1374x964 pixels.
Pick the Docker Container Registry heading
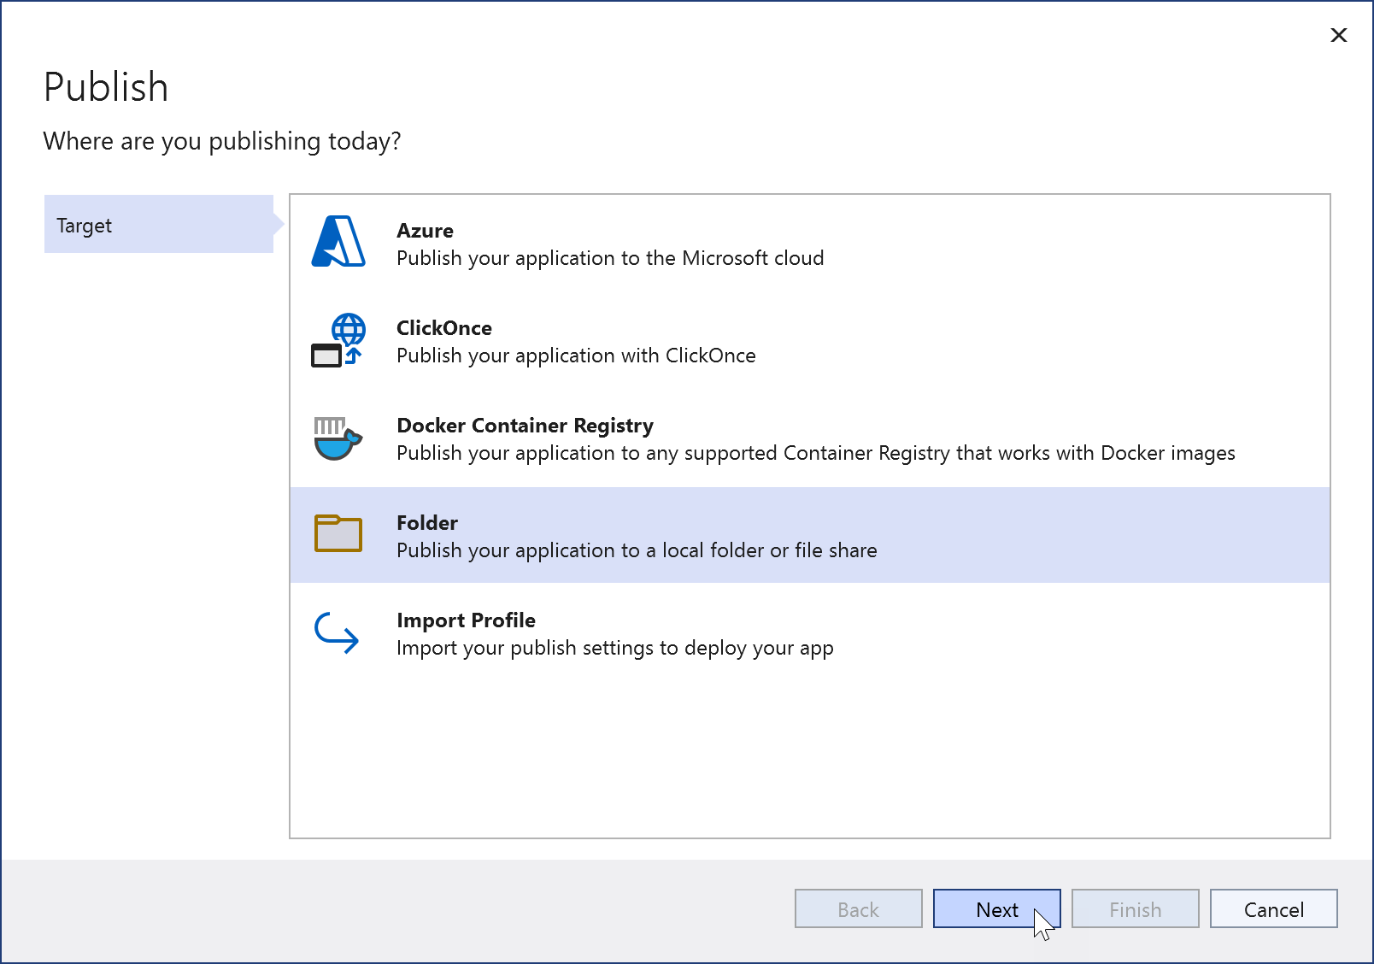tap(525, 426)
